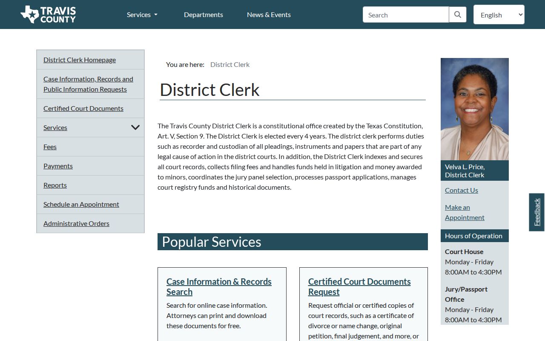Open the Departments menu item
This screenshot has width=545, height=341.
(204, 14)
